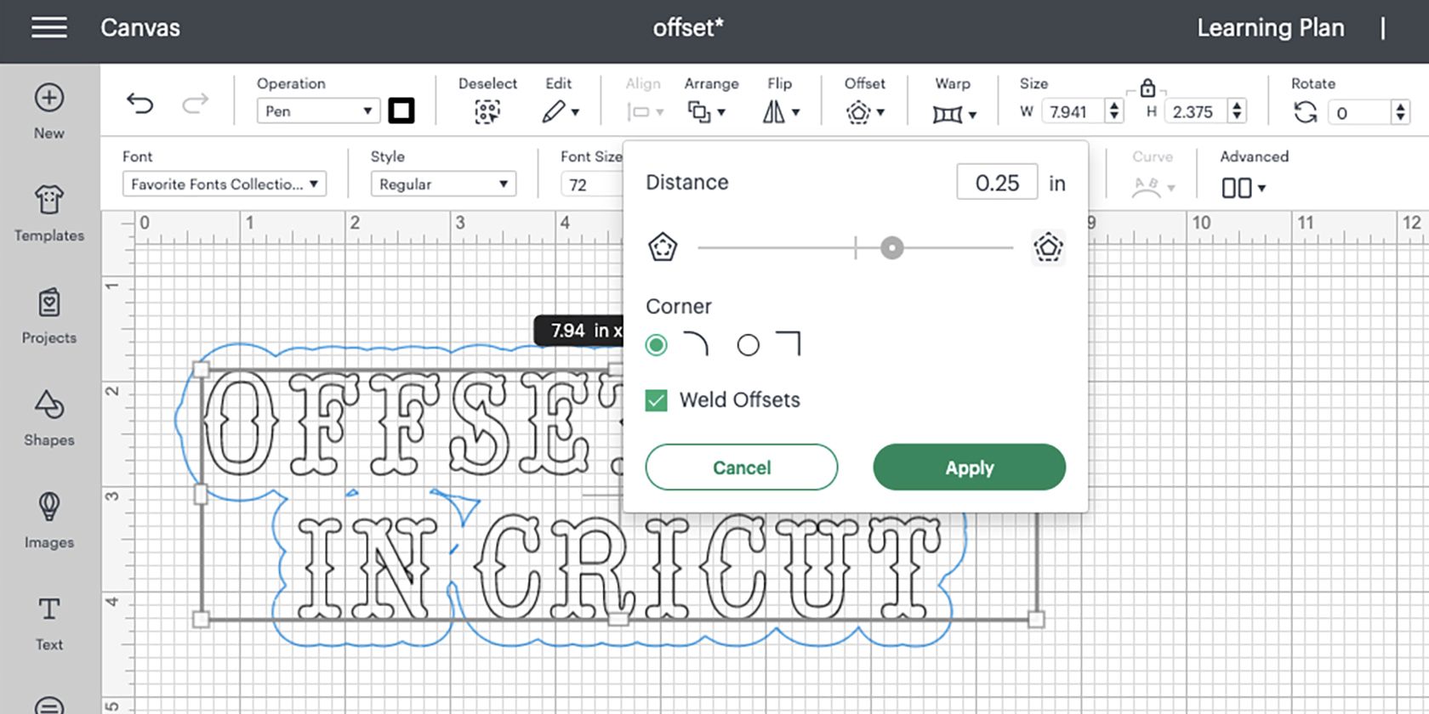1429x714 pixels.
Task: Expand the Flip dropdown arrow
Action: tap(796, 112)
